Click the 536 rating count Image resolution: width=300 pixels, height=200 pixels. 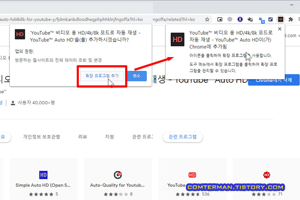(206, 194)
